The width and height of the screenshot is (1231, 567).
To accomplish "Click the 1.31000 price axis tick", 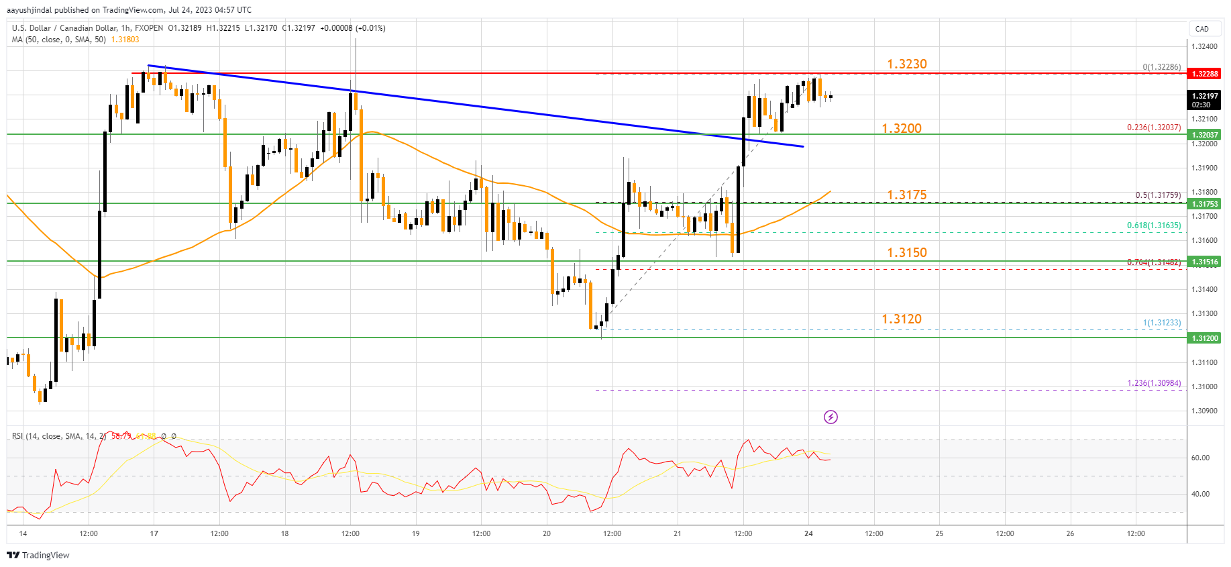I will click(1204, 386).
